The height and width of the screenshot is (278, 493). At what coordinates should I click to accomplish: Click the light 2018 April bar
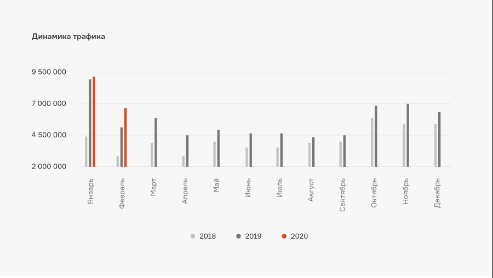coord(184,161)
